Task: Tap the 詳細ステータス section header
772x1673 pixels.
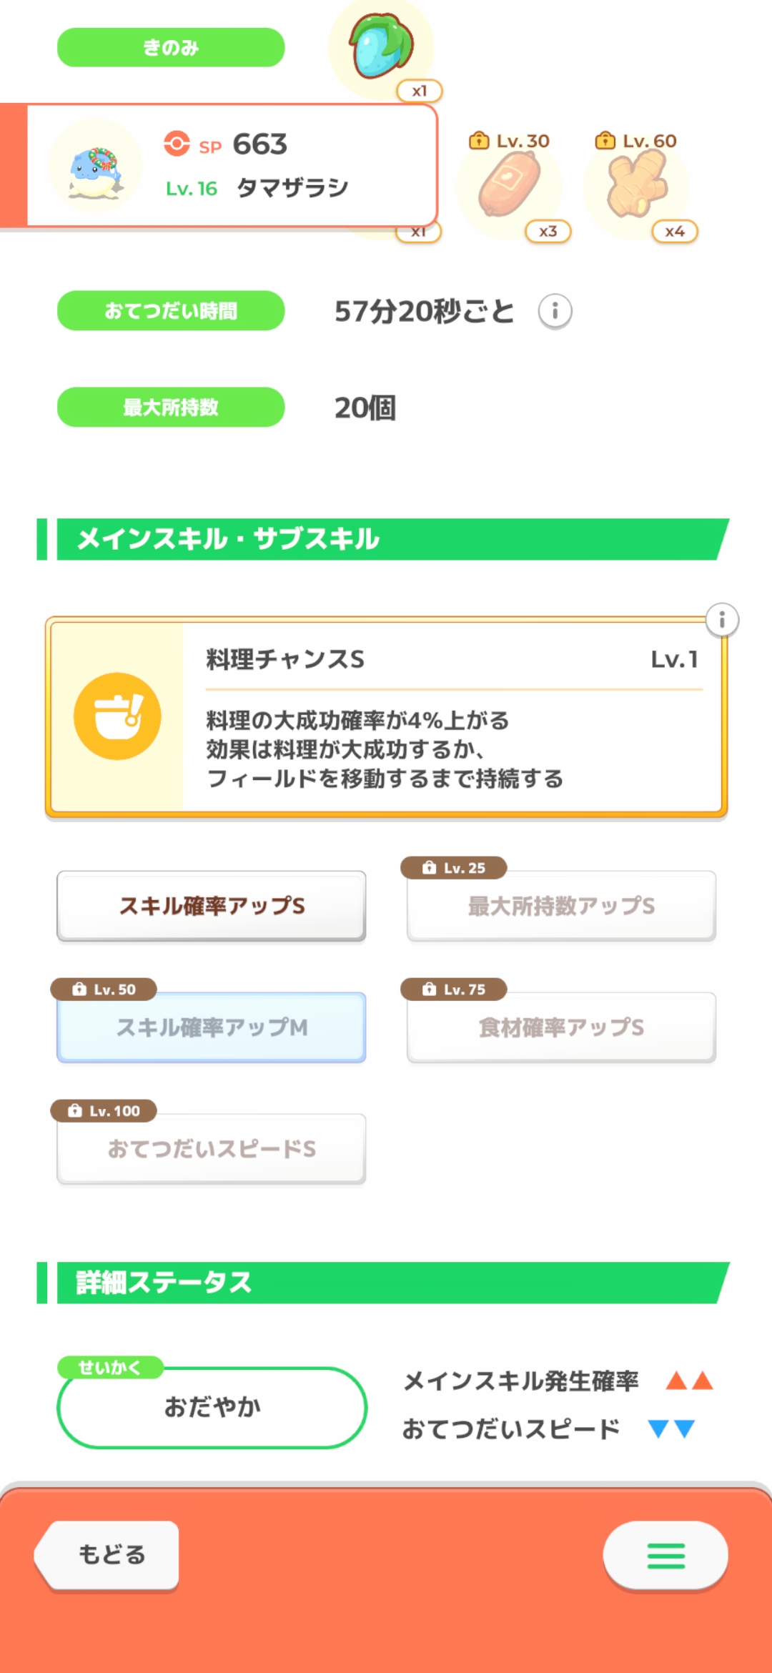Action: click(386, 1283)
